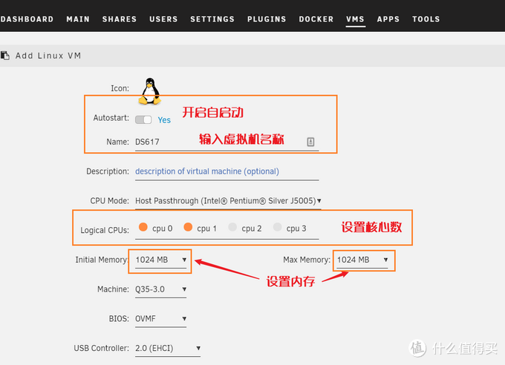Enable logical CPU cpu 2
This screenshot has height=365, width=505.
232,227
